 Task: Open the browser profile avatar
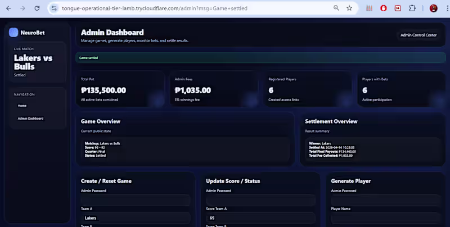click(433, 8)
